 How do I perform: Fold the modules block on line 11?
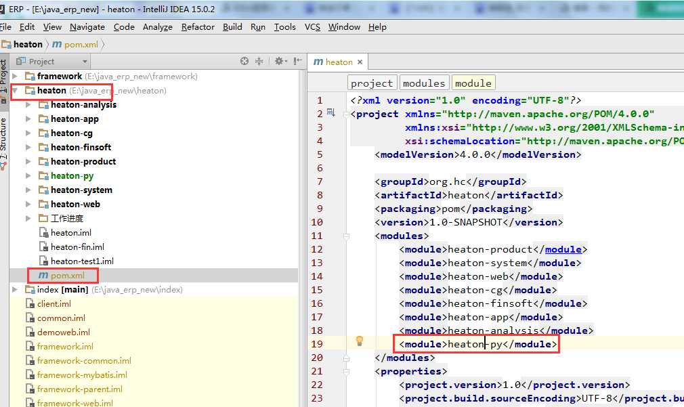pos(346,236)
